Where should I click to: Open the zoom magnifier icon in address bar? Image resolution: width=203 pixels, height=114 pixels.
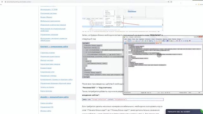click(x=168, y=2)
